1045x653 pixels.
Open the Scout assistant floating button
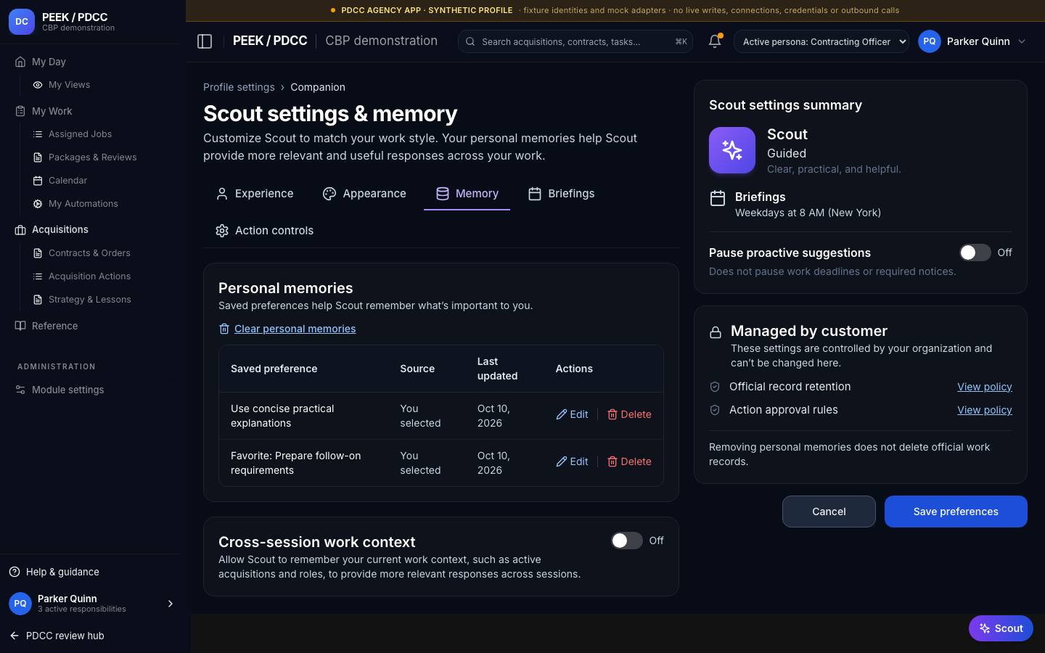(x=1001, y=628)
